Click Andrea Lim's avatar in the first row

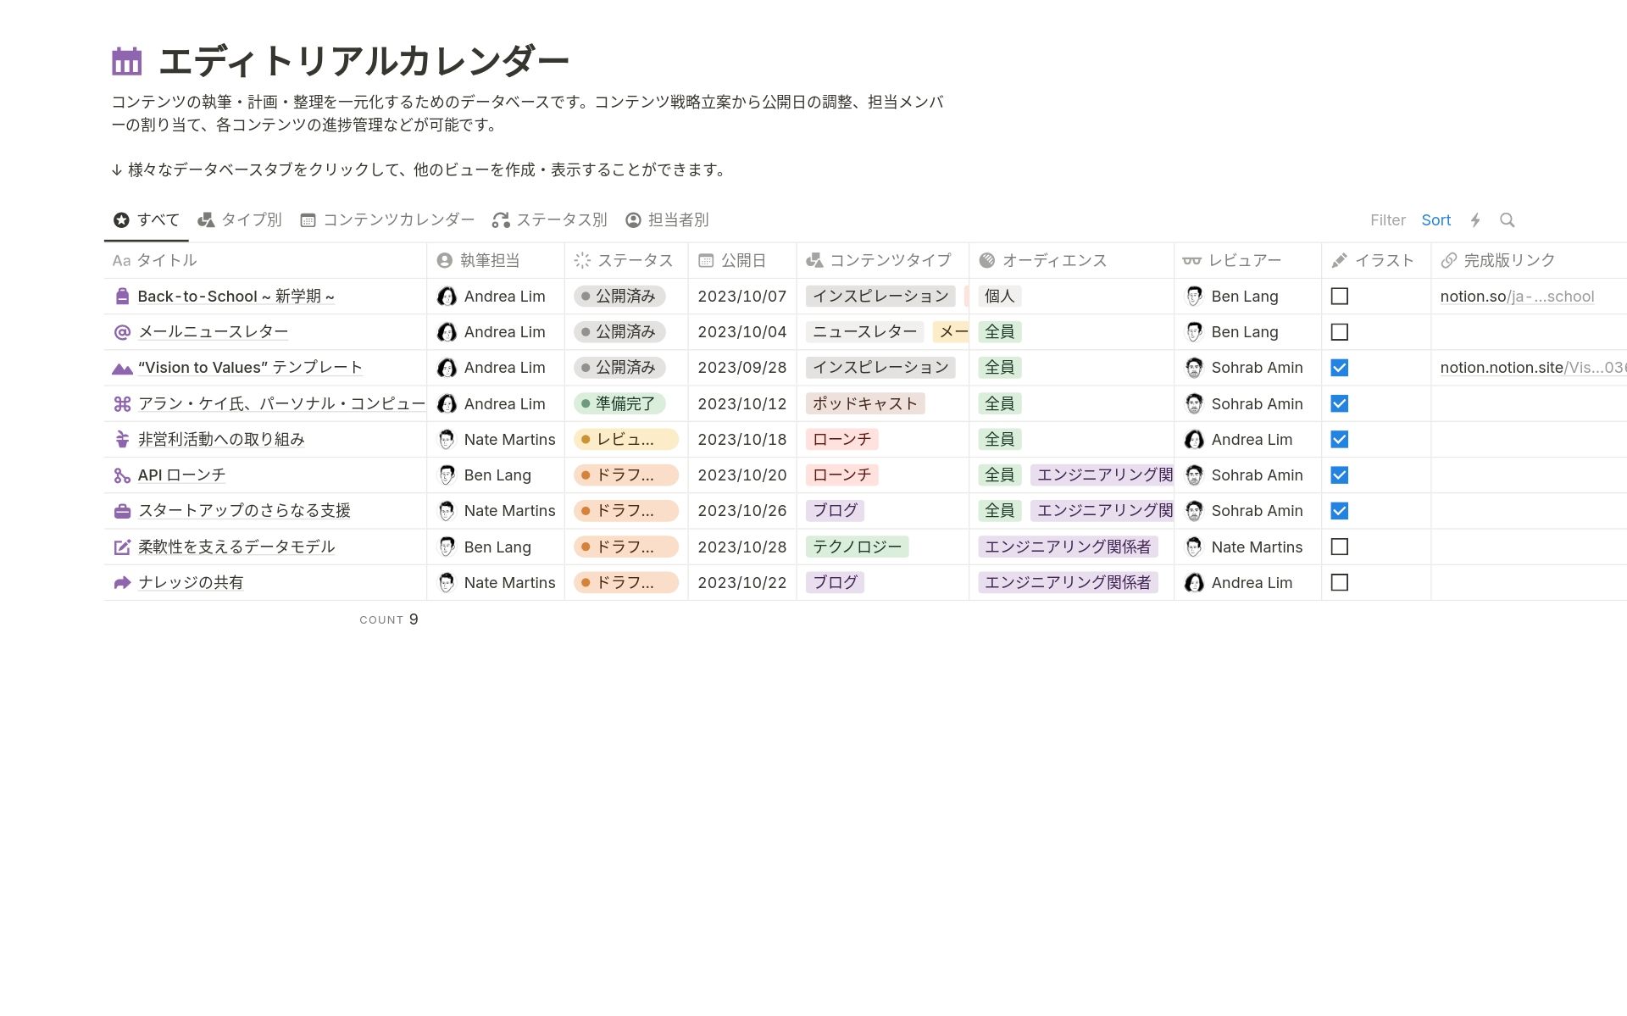[447, 296]
